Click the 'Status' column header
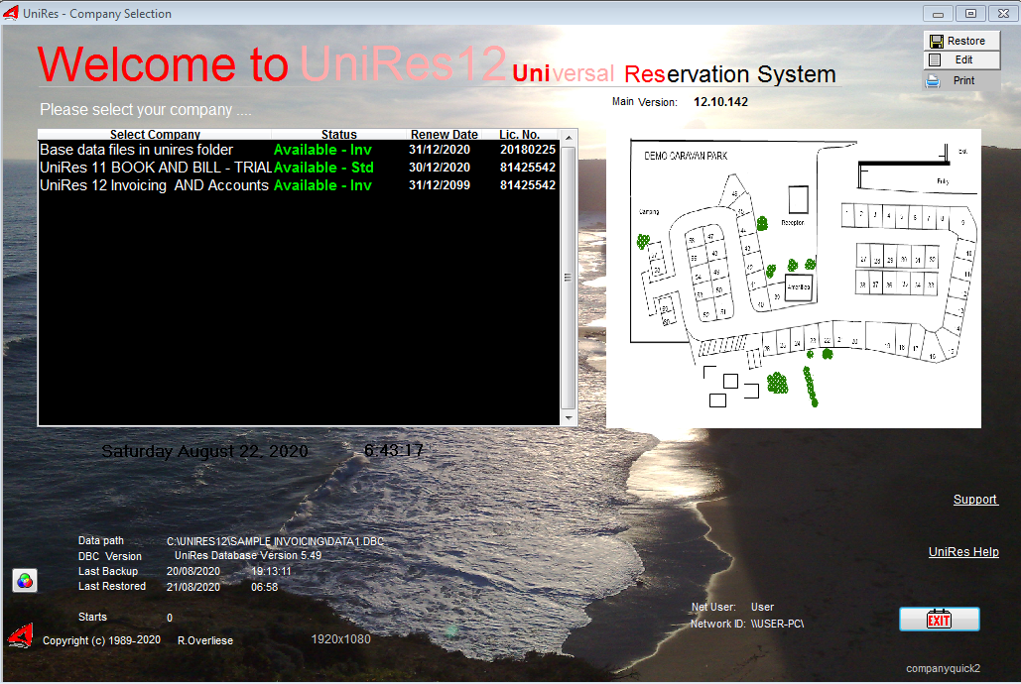This screenshot has height=684, width=1021. [x=338, y=134]
